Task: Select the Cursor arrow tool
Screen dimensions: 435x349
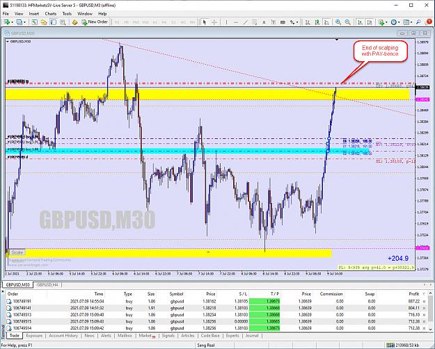Action: click(x=205, y=22)
